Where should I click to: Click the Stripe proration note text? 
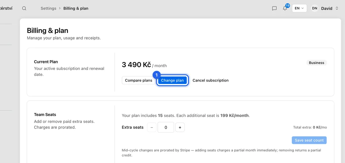tap(221, 153)
